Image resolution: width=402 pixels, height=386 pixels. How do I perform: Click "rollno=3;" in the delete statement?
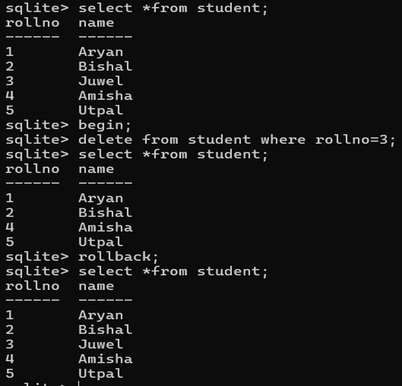tap(355, 140)
